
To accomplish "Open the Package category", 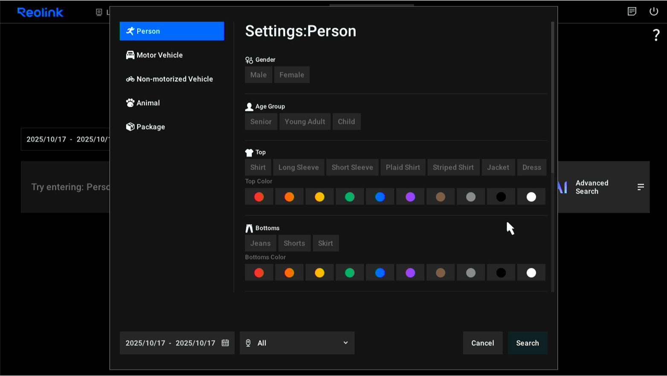I will 150,127.
